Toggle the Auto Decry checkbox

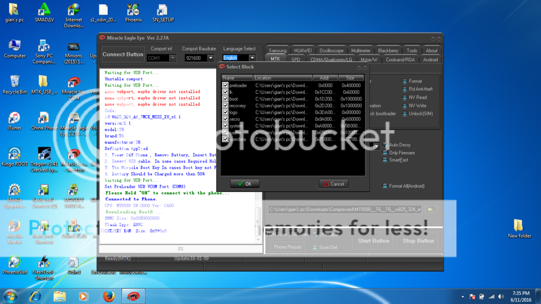coord(385,145)
